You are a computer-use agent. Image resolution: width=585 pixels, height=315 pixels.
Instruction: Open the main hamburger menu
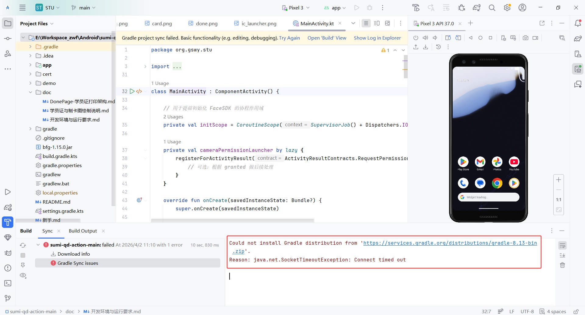point(23,8)
